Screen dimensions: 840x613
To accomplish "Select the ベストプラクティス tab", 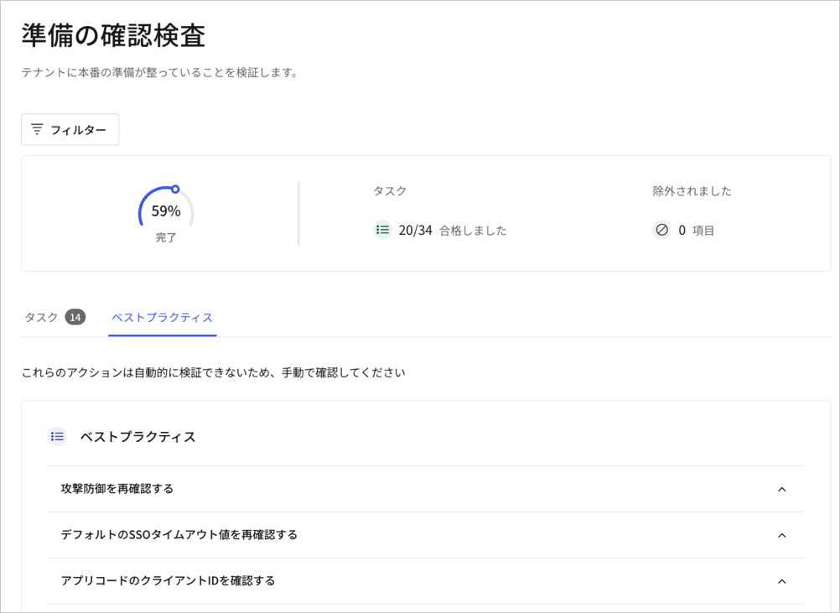I will pyautogui.click(x=163, y=317).
